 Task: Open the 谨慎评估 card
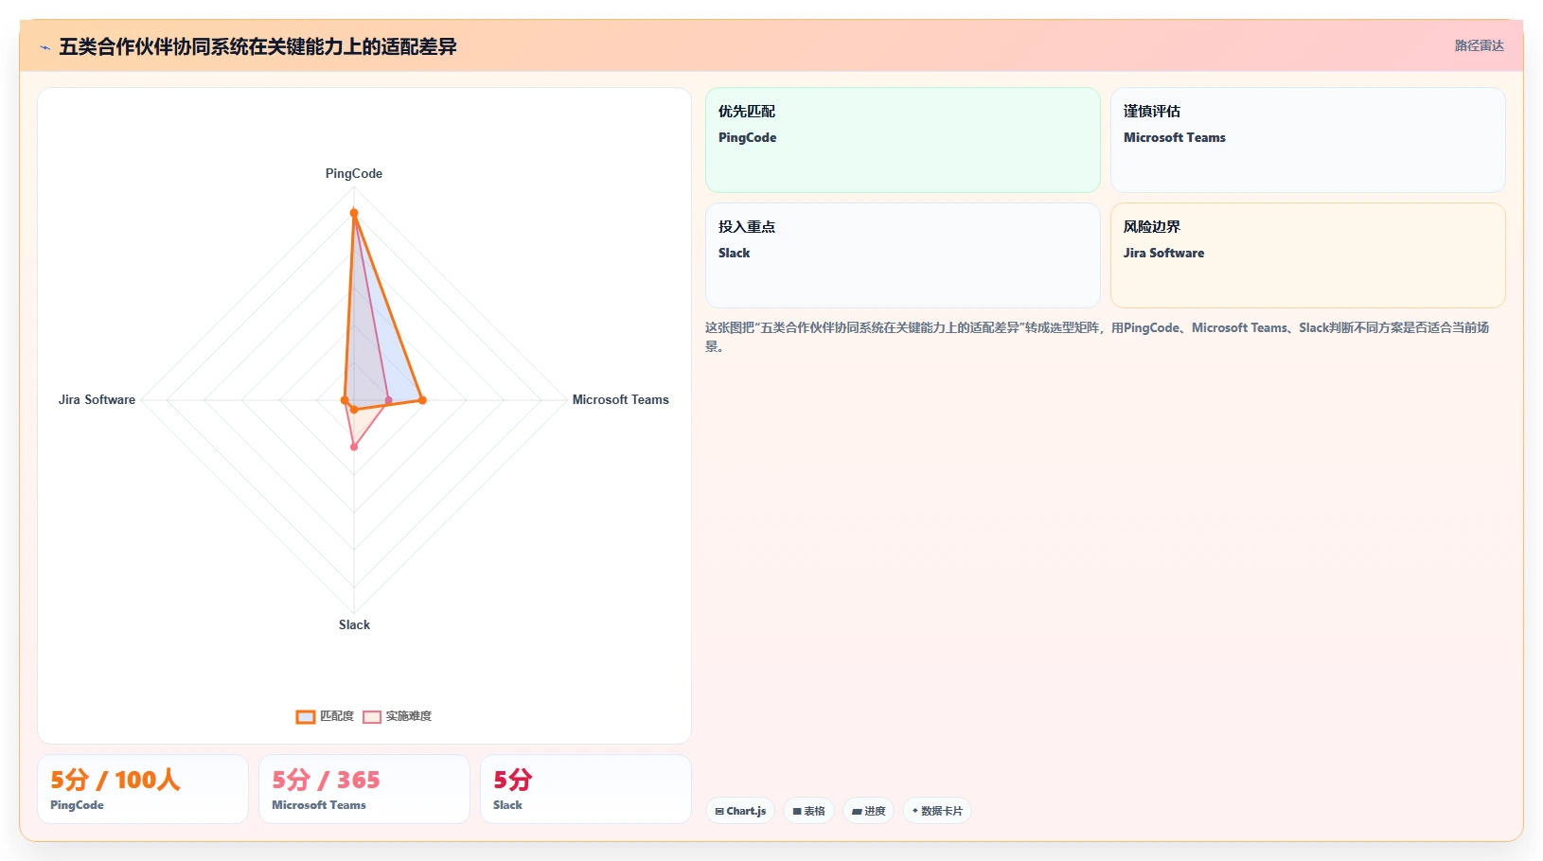coord(1308,140)
